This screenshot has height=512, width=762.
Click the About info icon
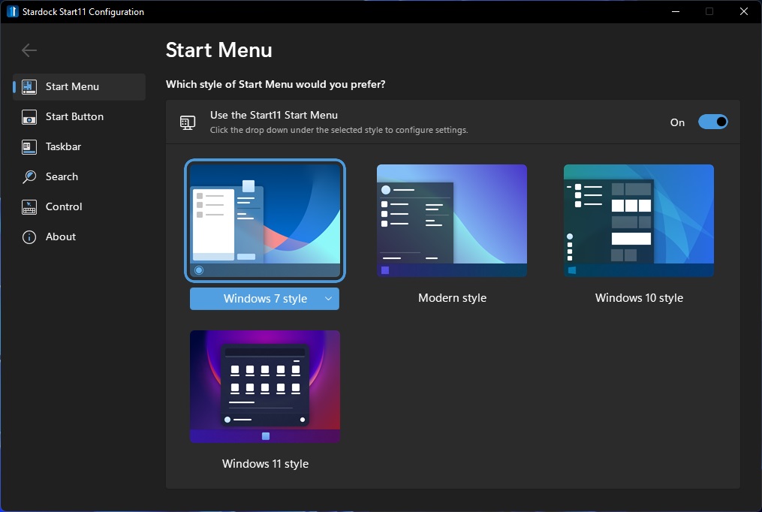29,237
